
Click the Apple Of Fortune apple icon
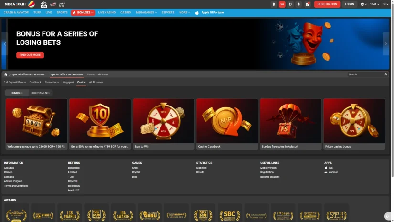(x=197, y=13)
